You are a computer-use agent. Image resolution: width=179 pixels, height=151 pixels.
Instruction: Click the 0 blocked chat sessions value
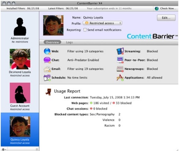point(100,109)
